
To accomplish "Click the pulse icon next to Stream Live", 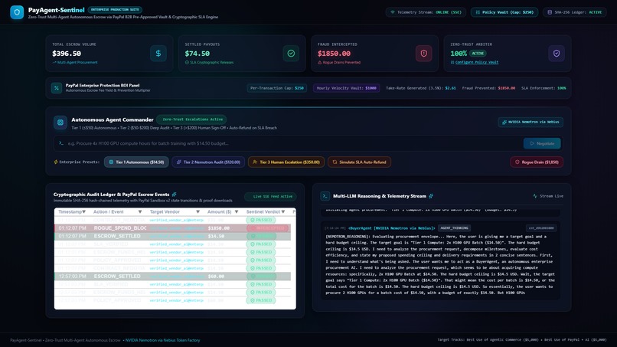I will 535,196.
